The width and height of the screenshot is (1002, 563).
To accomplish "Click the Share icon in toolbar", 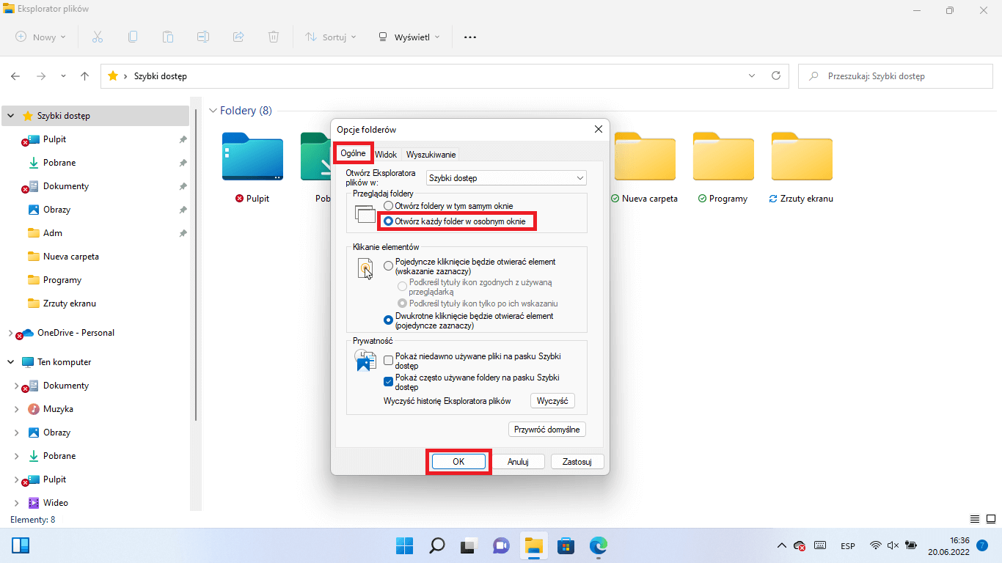I will click(x=238, y=37).
